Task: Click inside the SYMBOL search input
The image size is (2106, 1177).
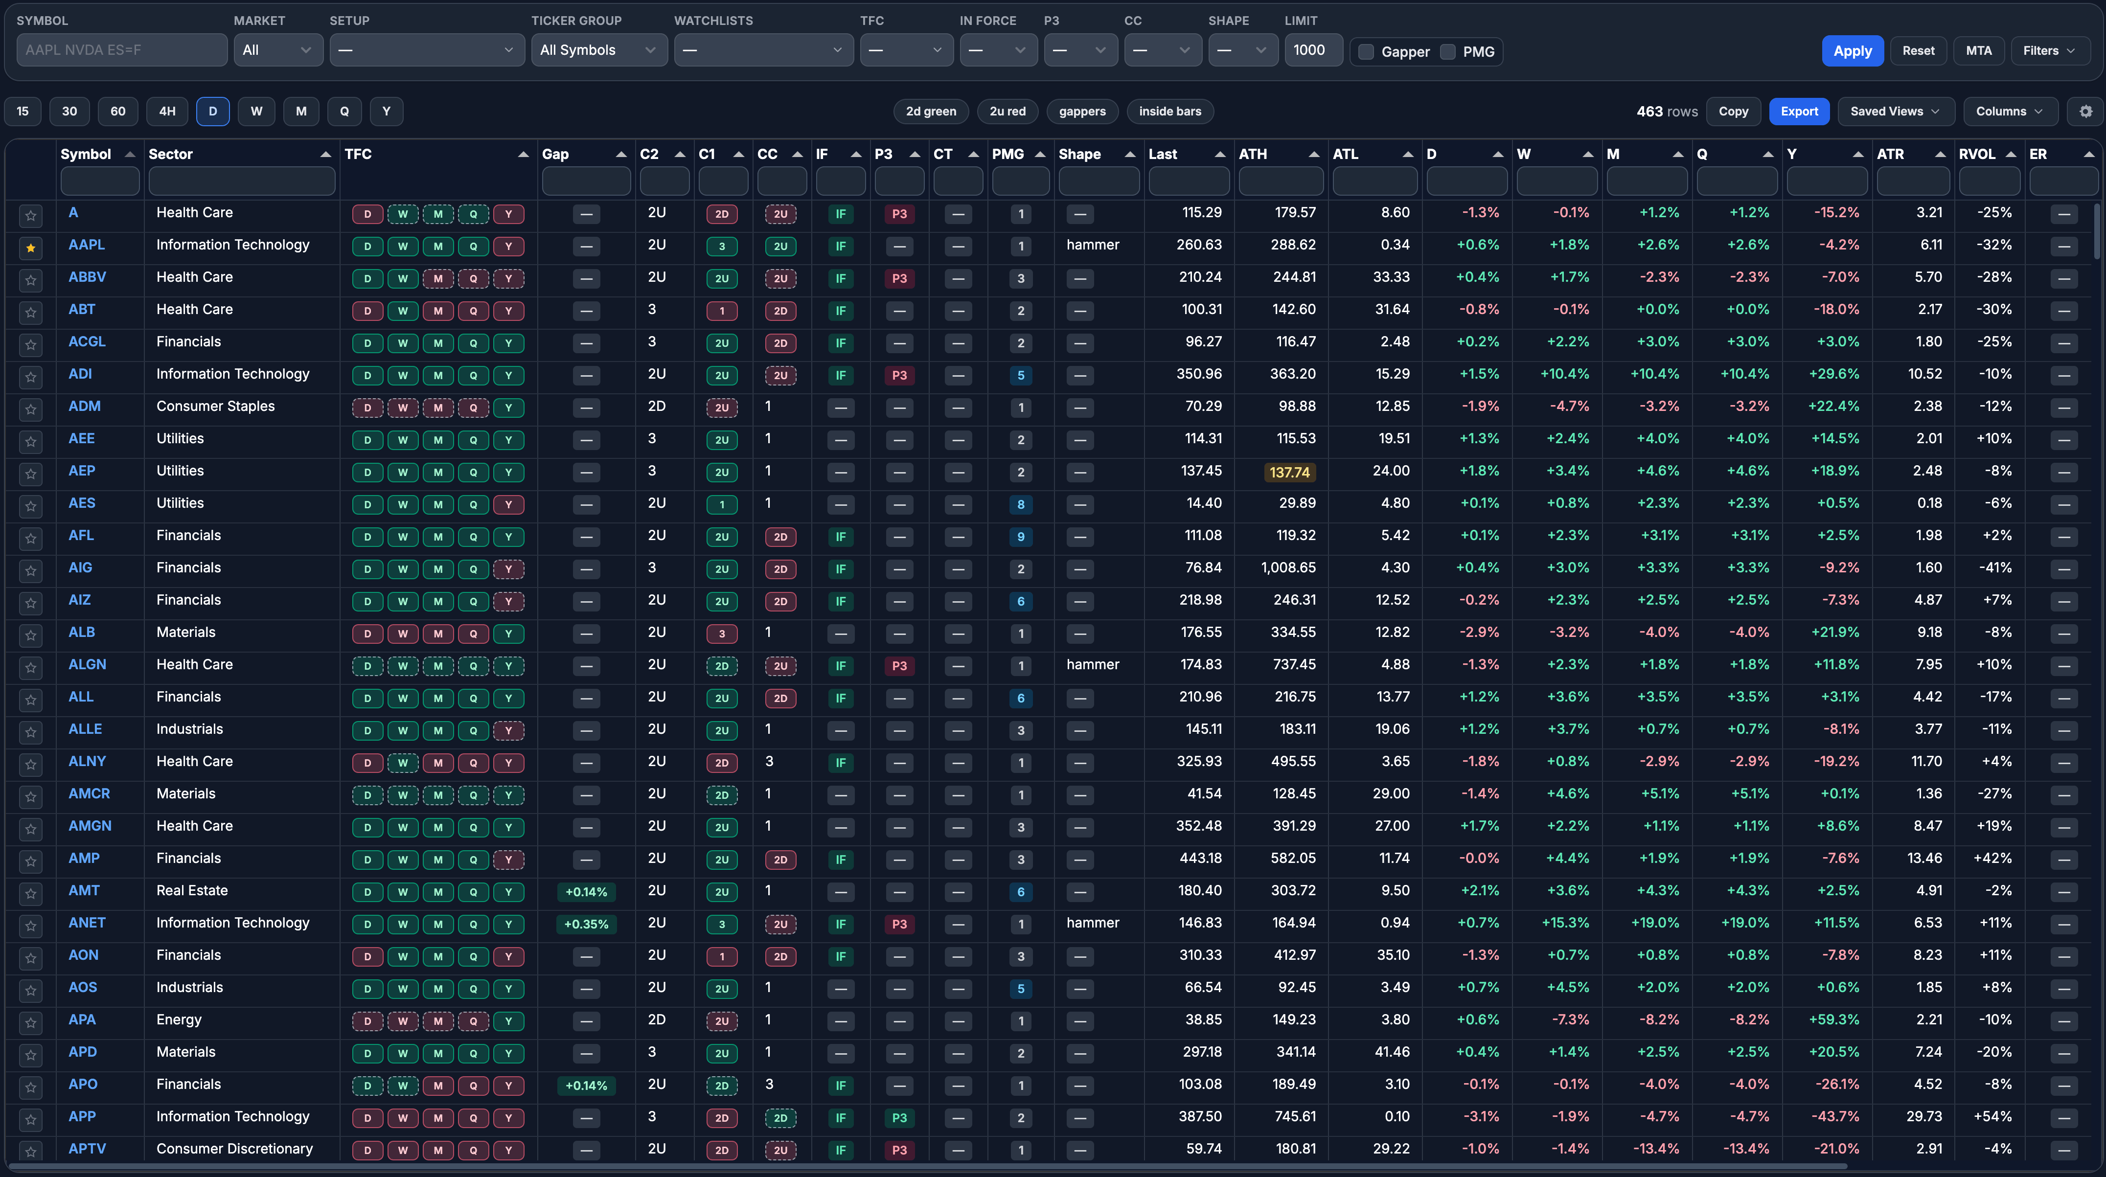Action: (x=121, y=50)
